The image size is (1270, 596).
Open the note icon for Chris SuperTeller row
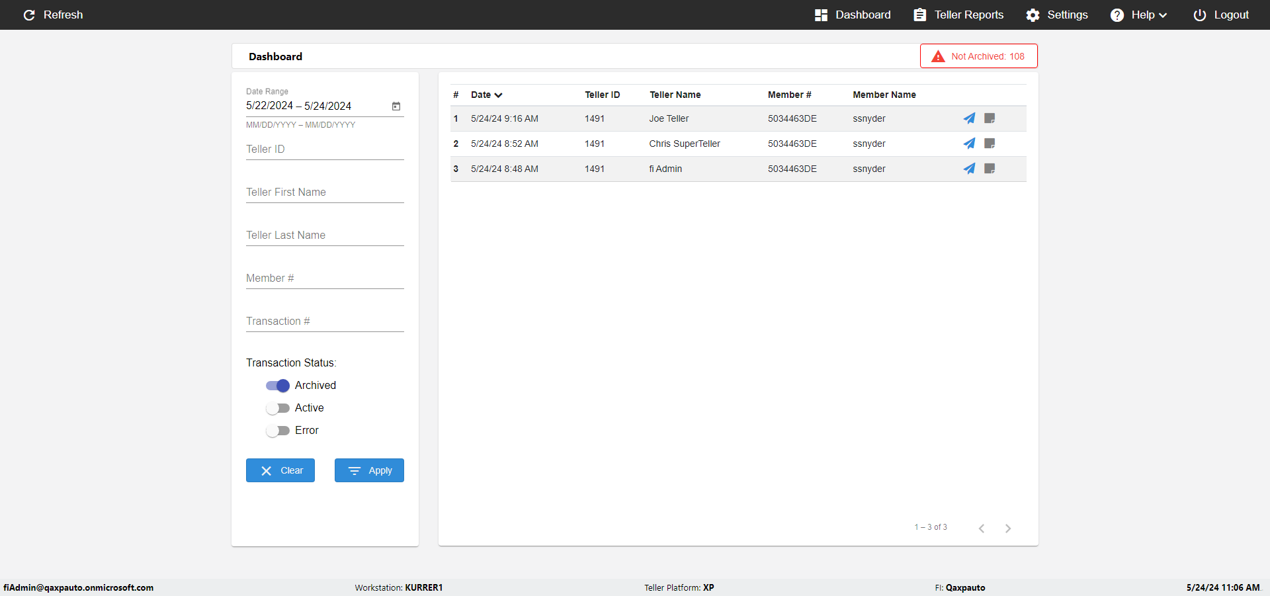coord(990,144)
